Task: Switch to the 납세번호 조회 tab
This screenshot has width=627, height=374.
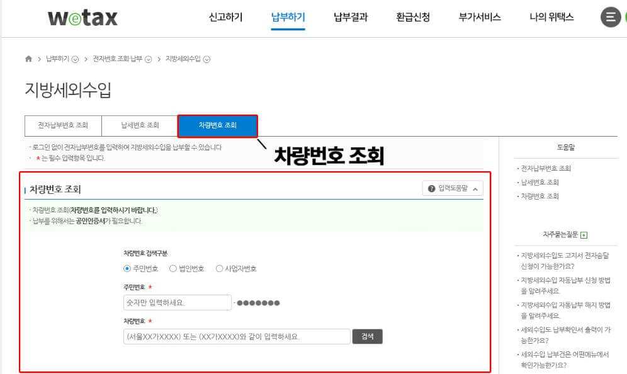Action: point(138,125)
